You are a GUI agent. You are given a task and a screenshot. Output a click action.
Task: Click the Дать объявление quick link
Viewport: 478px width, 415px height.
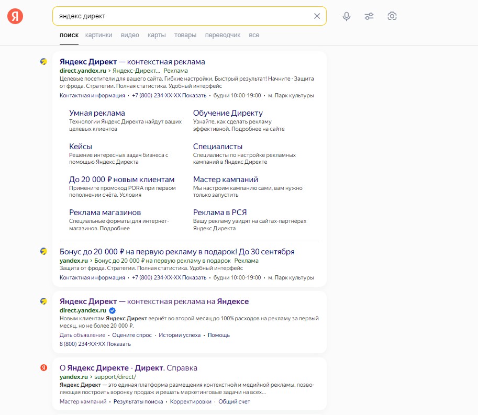82,335
